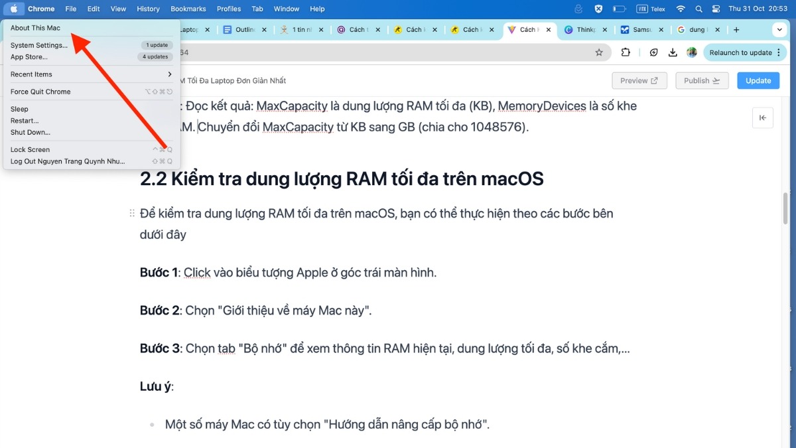Image resolution: width=796 pixels, height=448 pixels.
Task: Close the Google 'dung' tab
Action: [x=718, y=30]
